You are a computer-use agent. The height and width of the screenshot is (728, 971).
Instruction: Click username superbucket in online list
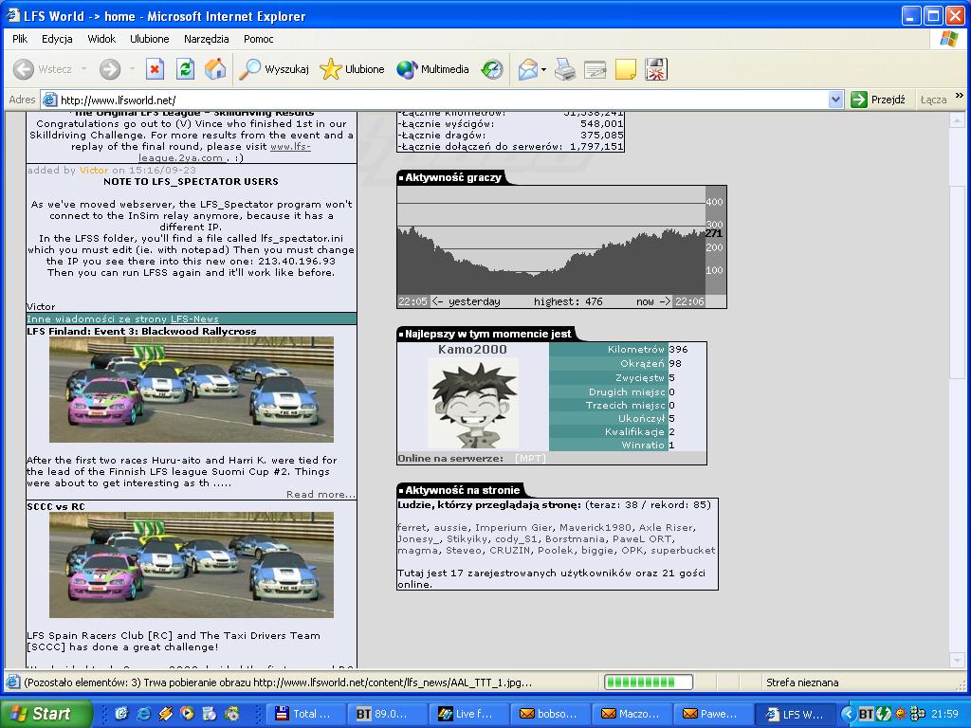(x=683, y=551)
